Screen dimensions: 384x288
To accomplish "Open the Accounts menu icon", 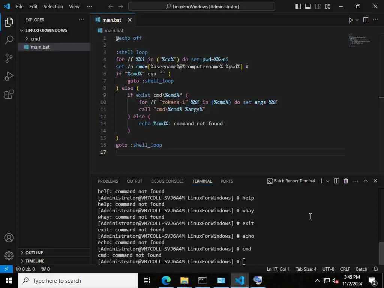I will [x=9, y=238].
